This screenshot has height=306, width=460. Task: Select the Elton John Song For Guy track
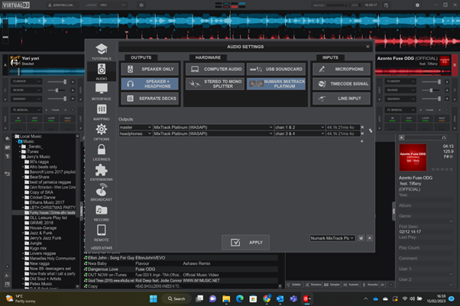pos(180,258)
